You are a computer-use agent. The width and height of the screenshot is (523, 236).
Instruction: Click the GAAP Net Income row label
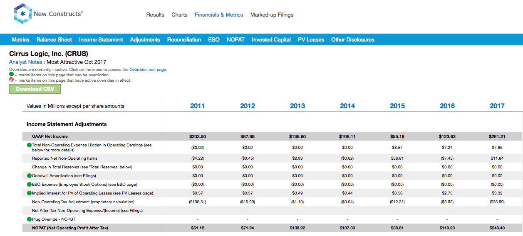(x=50, y=136)
